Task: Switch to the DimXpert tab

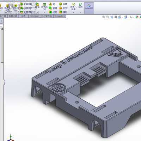Action: point(34,16)
